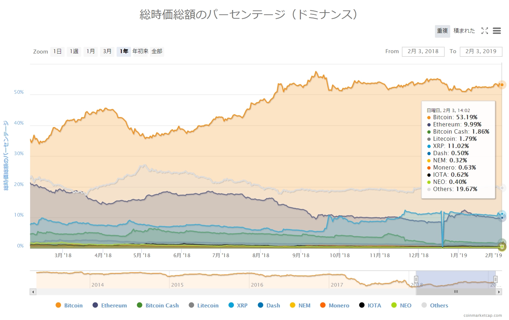Screen dimensions: 509x320
Task: Click the navigator scrollbar left arrow
Action: pos(33,292)
